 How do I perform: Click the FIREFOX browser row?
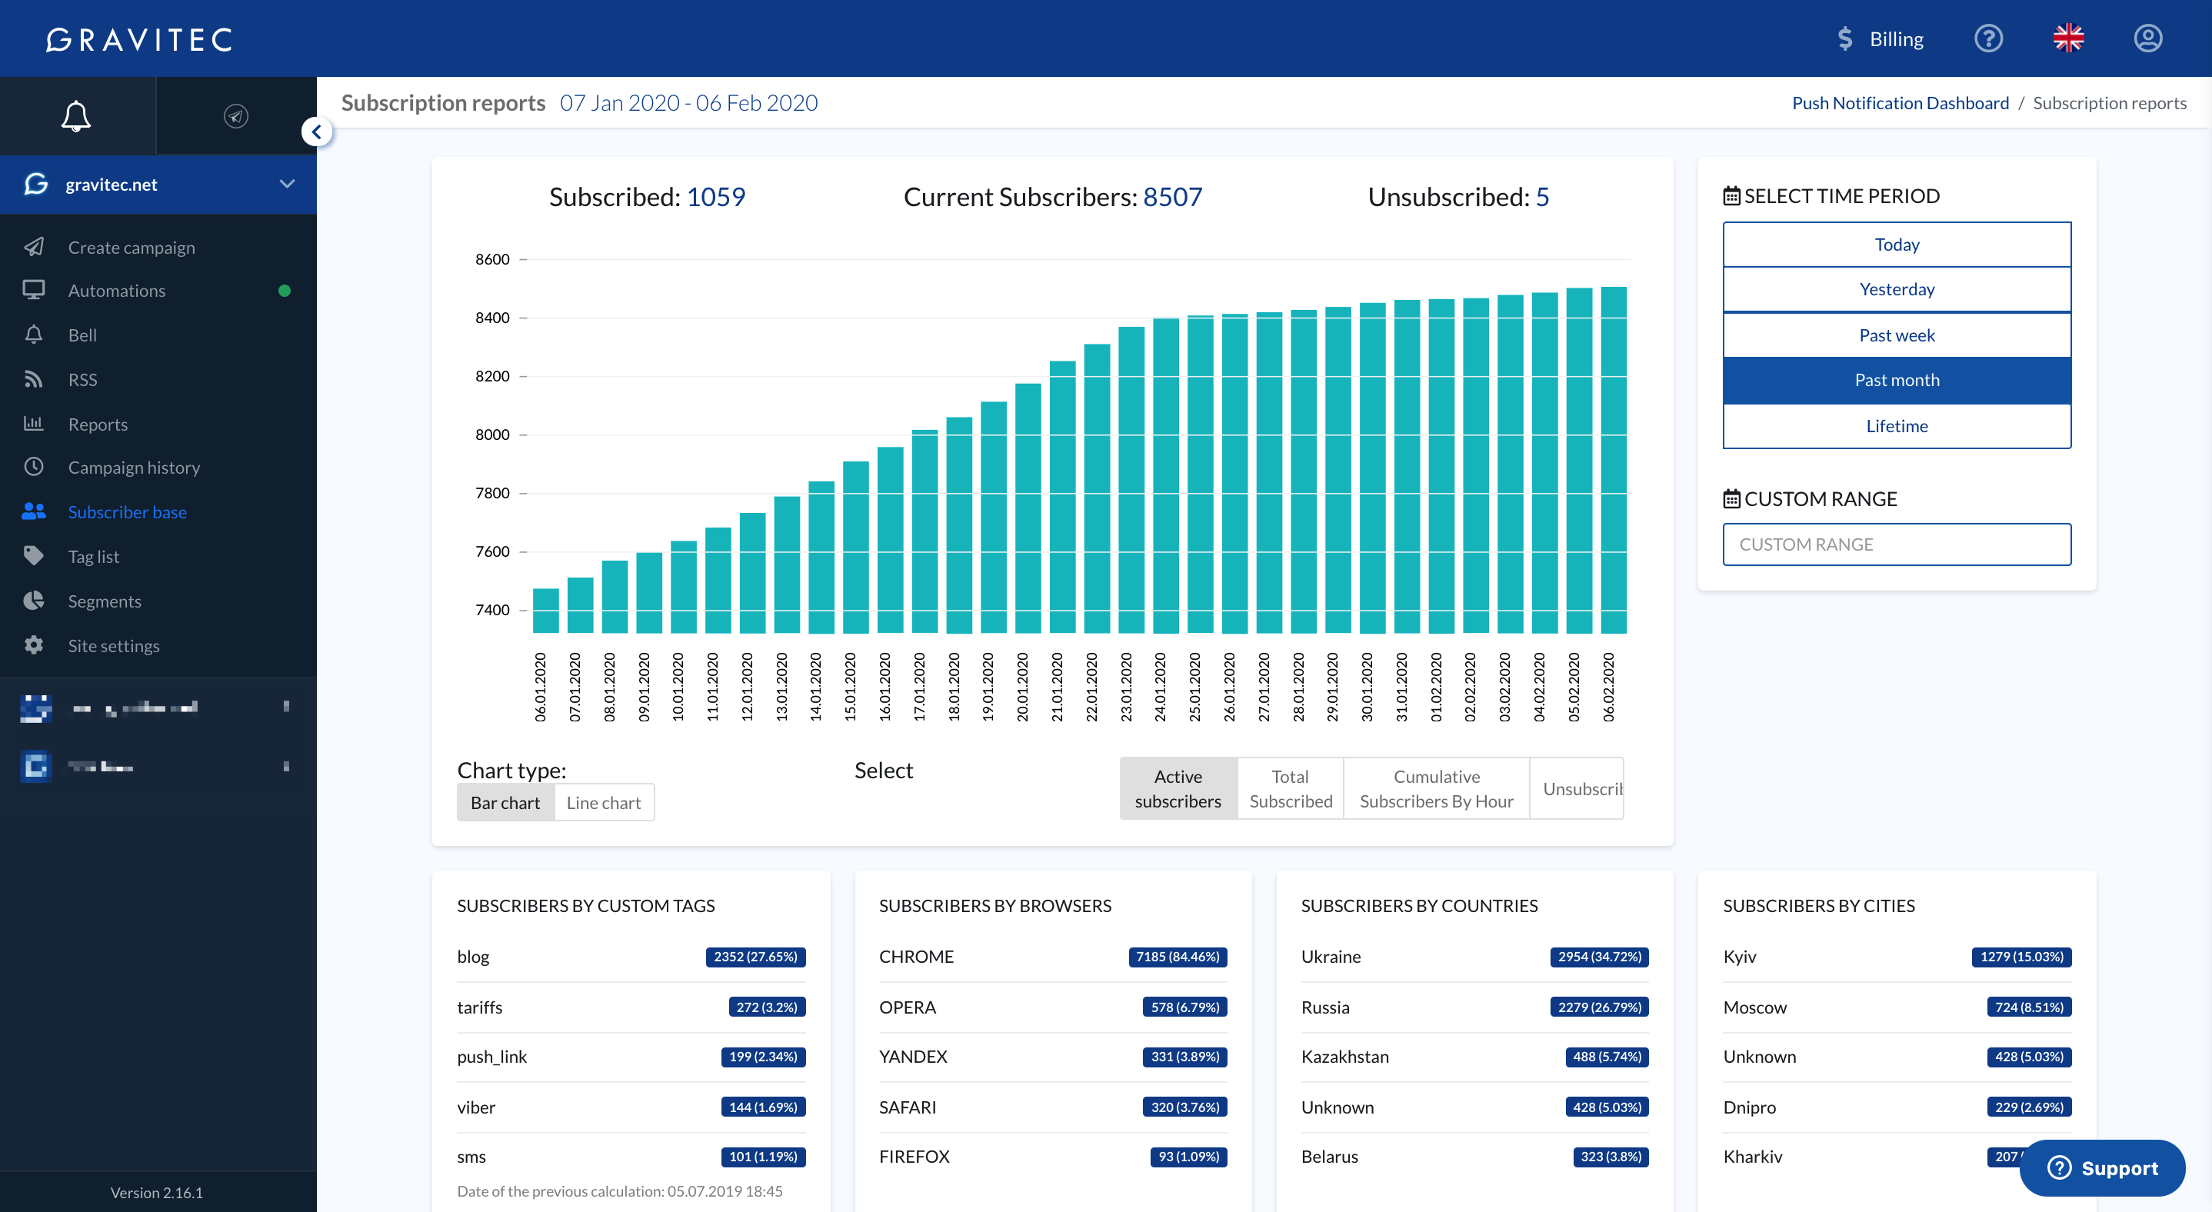pyautogui.click(x=1053, y=1157)
